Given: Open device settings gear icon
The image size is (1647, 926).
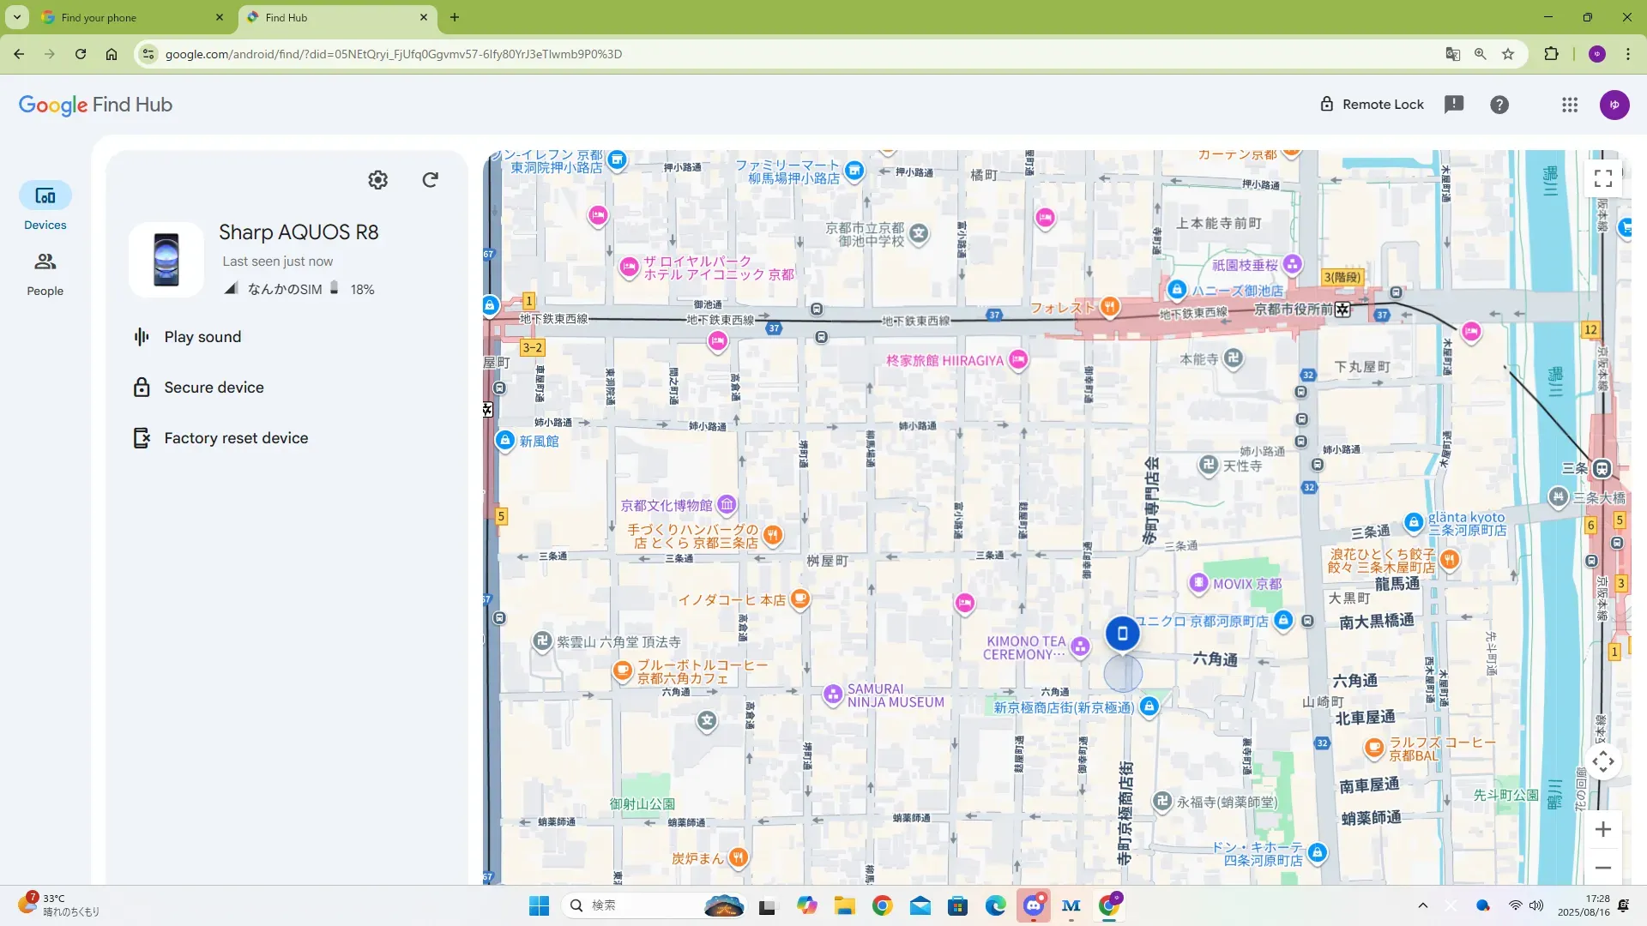Looking at the screenshot, I should coord(377,180).
